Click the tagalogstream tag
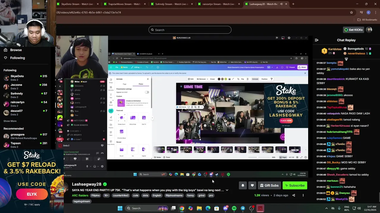 pyautogui.click(x=82, y=201)
